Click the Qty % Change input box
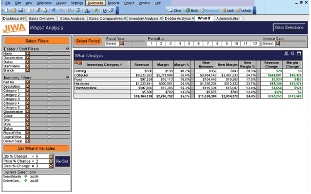 coord(28,156)
